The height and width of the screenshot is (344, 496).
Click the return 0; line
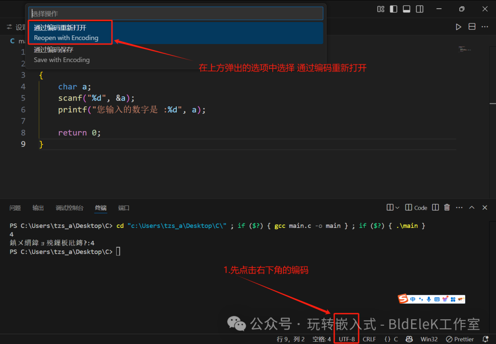(79, 133)
